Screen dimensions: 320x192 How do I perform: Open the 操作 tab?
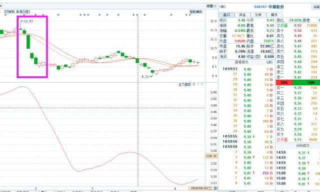(x=274, y=15)
